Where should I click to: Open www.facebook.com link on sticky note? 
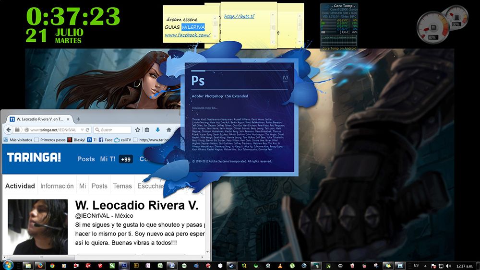click(x=187, y=35)
